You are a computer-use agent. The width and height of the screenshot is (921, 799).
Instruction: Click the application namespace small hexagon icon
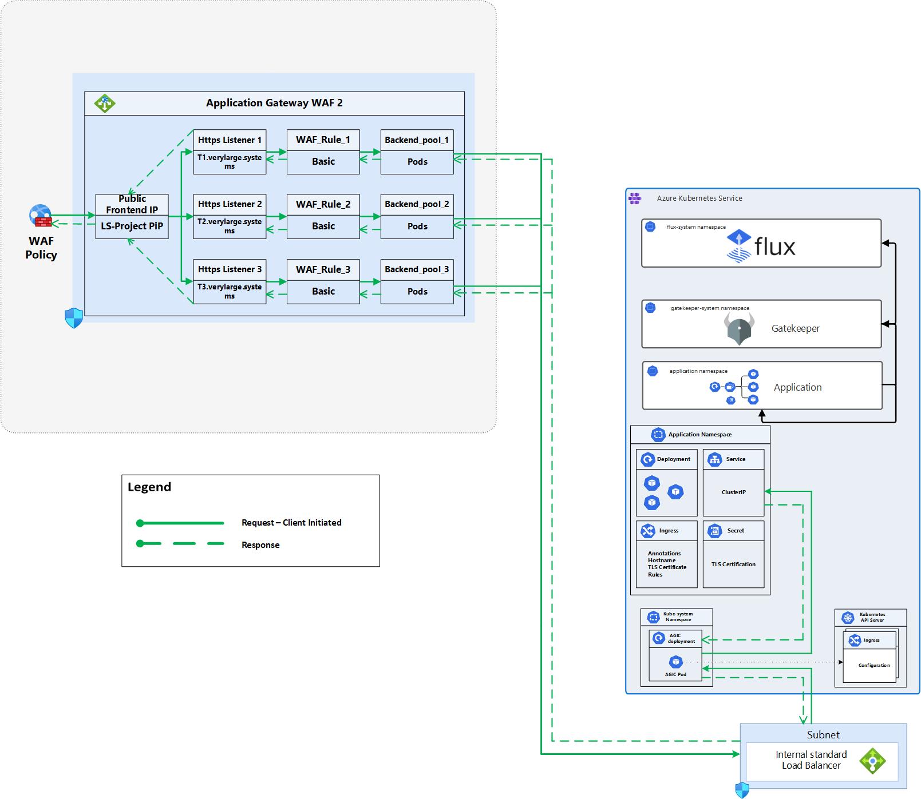coord(652,371)
